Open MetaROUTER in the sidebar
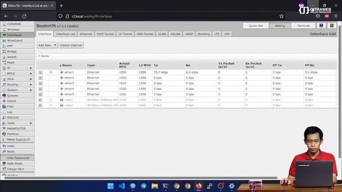Image resolution: width=342 pixels, height=192 pixels. 17,129
